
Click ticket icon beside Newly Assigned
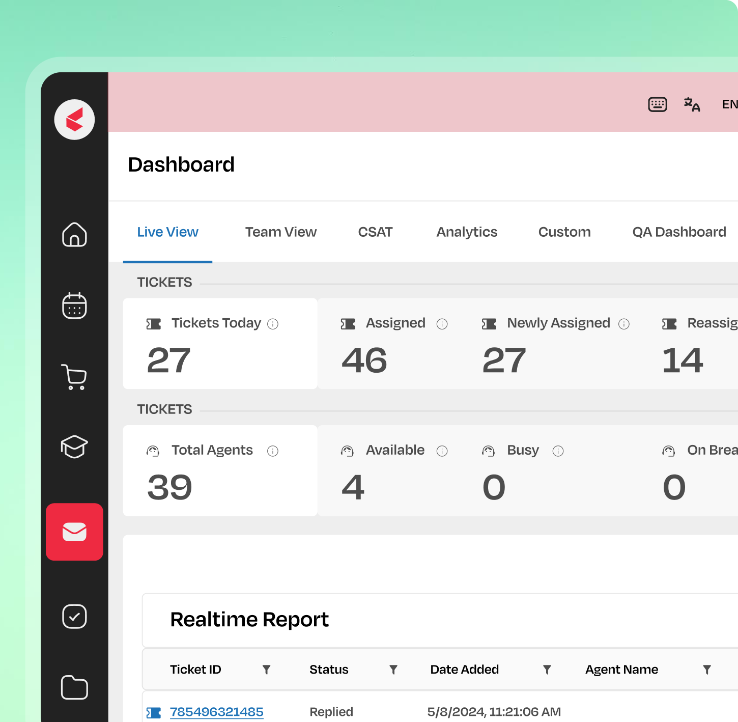tap(489, 324)
